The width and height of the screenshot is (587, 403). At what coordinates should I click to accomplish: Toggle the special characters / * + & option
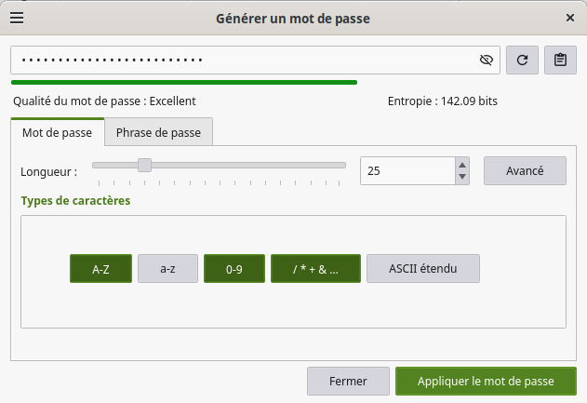pyautogui.click(x=315, y=269)
